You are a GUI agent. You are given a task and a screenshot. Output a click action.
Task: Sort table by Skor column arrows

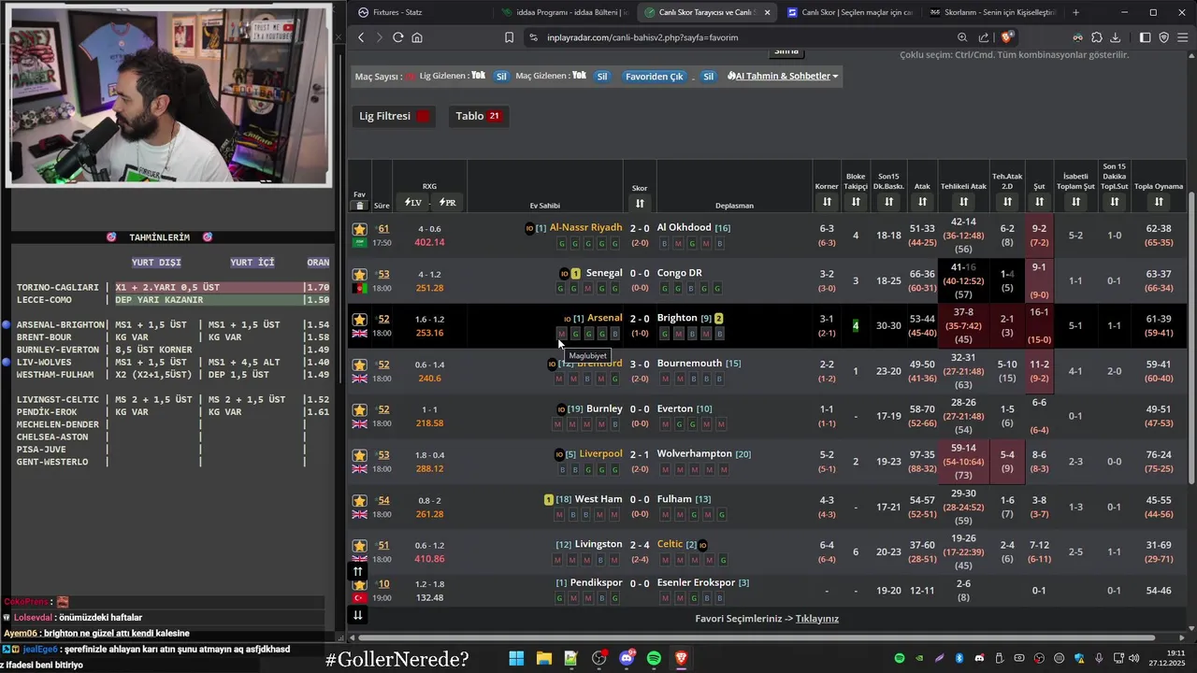click(x=640, y=203)
